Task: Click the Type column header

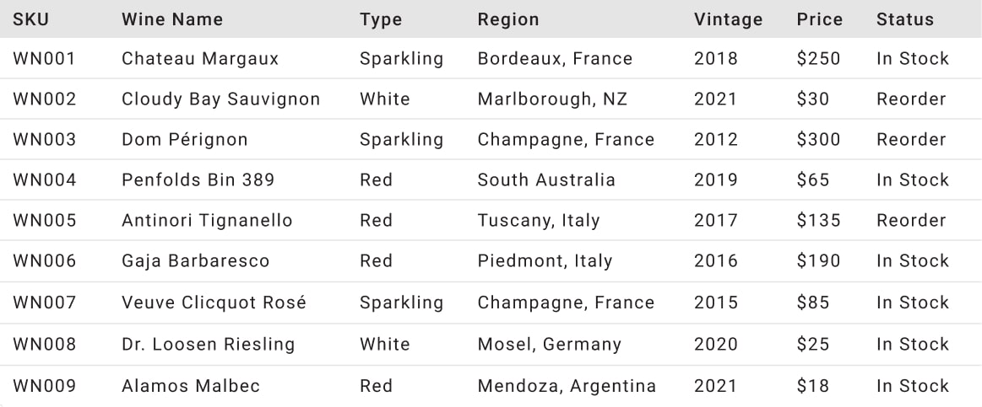Action: click(381, 19)
